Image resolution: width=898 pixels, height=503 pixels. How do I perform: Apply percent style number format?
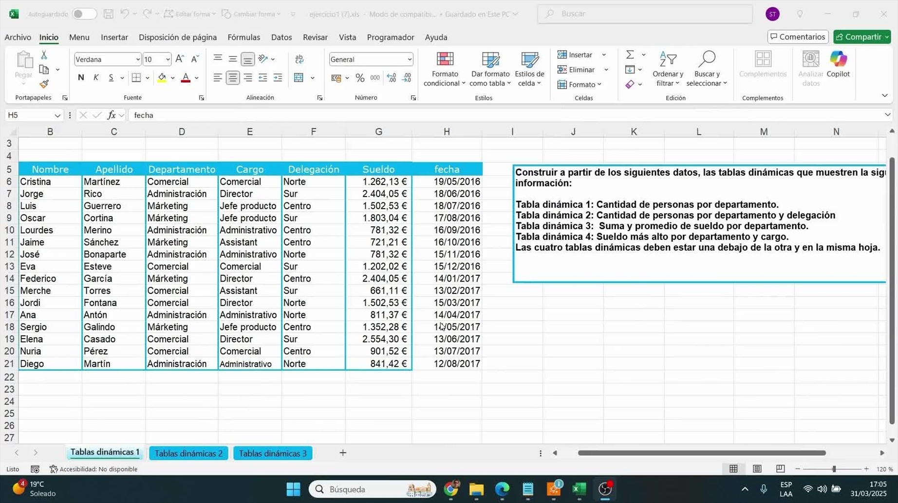360,78
